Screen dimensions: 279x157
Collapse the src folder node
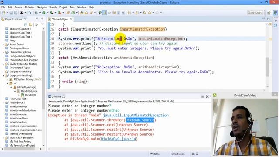[x=7, y=83]
